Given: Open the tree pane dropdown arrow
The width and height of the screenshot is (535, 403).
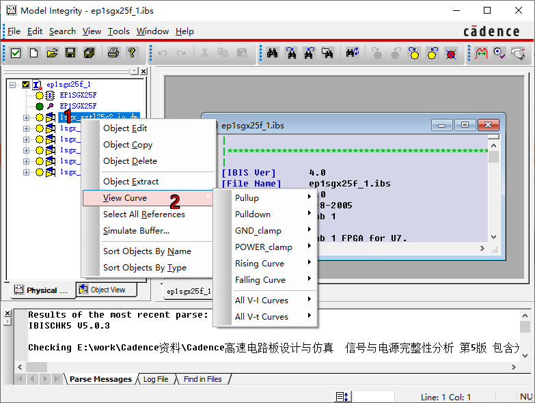Looking at the screenshot, I should (x=135, y=71).
